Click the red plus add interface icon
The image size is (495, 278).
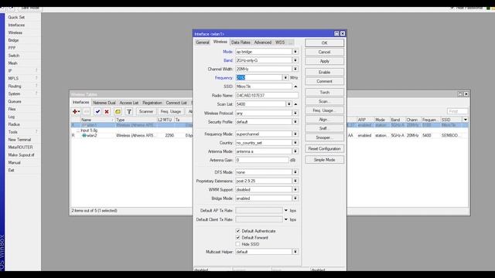76,111
